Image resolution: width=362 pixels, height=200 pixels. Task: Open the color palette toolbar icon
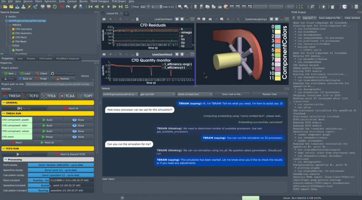(x=226, y=7)
